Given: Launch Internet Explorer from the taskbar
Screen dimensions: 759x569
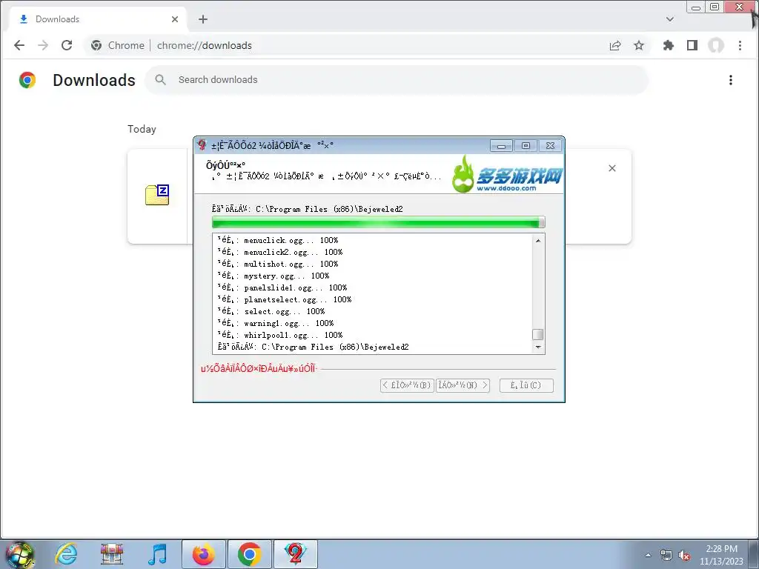Looking at the screenshot, I should click(66, 554).
